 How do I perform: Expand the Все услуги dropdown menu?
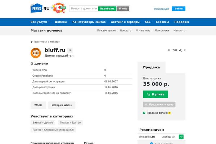40,22
